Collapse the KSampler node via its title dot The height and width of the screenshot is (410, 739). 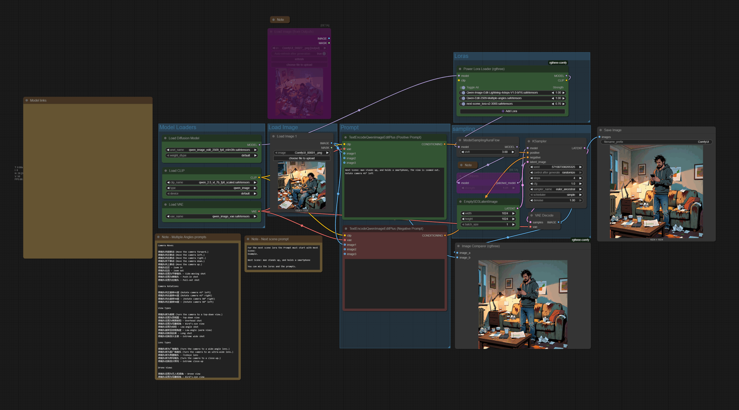point(529,141)
